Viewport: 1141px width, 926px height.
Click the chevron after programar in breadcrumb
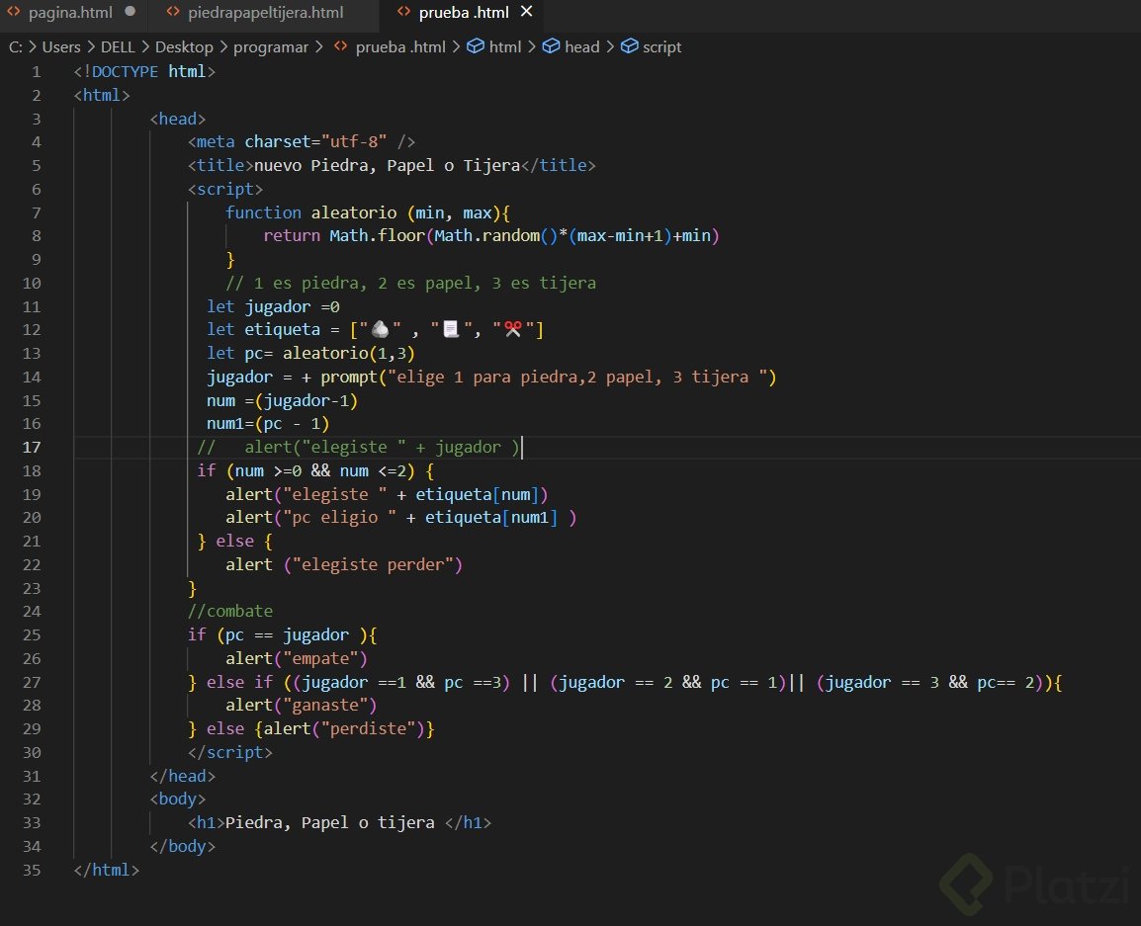point(318,47)
